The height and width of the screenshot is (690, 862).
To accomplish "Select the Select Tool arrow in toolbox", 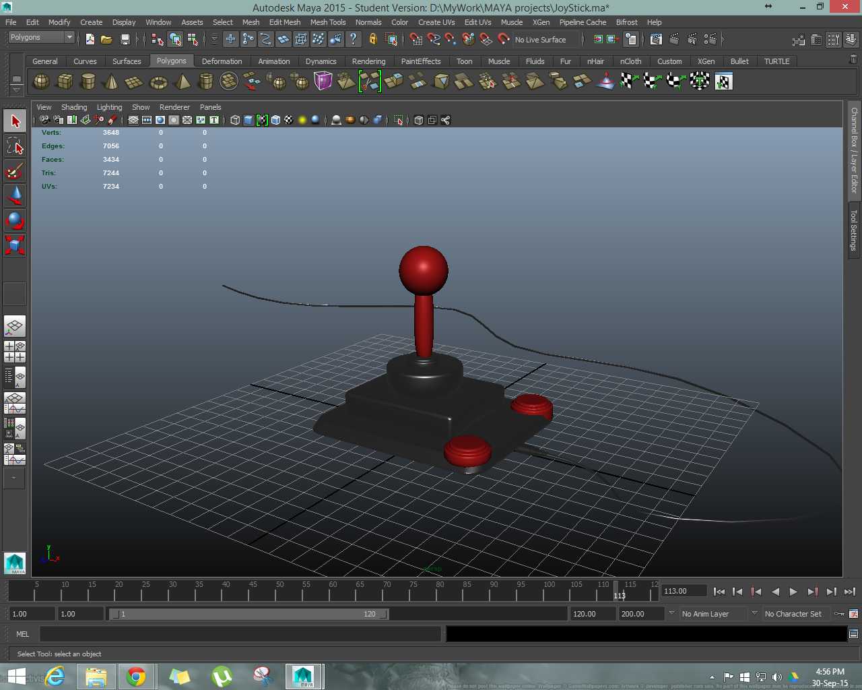I will coord(15,121).
